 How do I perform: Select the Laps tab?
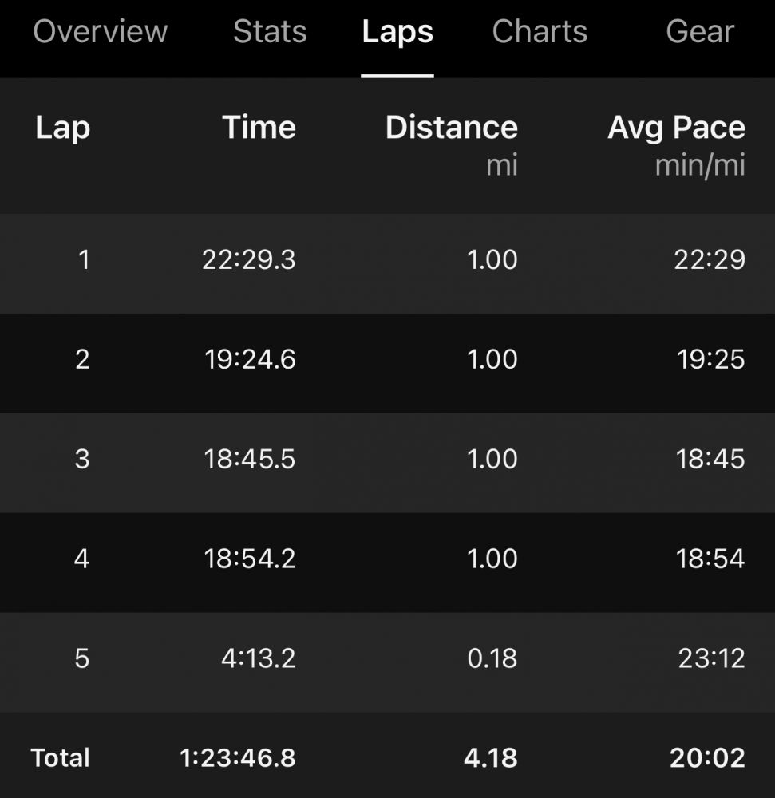coord(397,32)
